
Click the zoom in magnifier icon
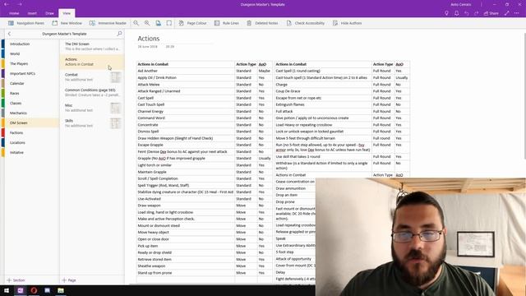[x=147, y=23]
